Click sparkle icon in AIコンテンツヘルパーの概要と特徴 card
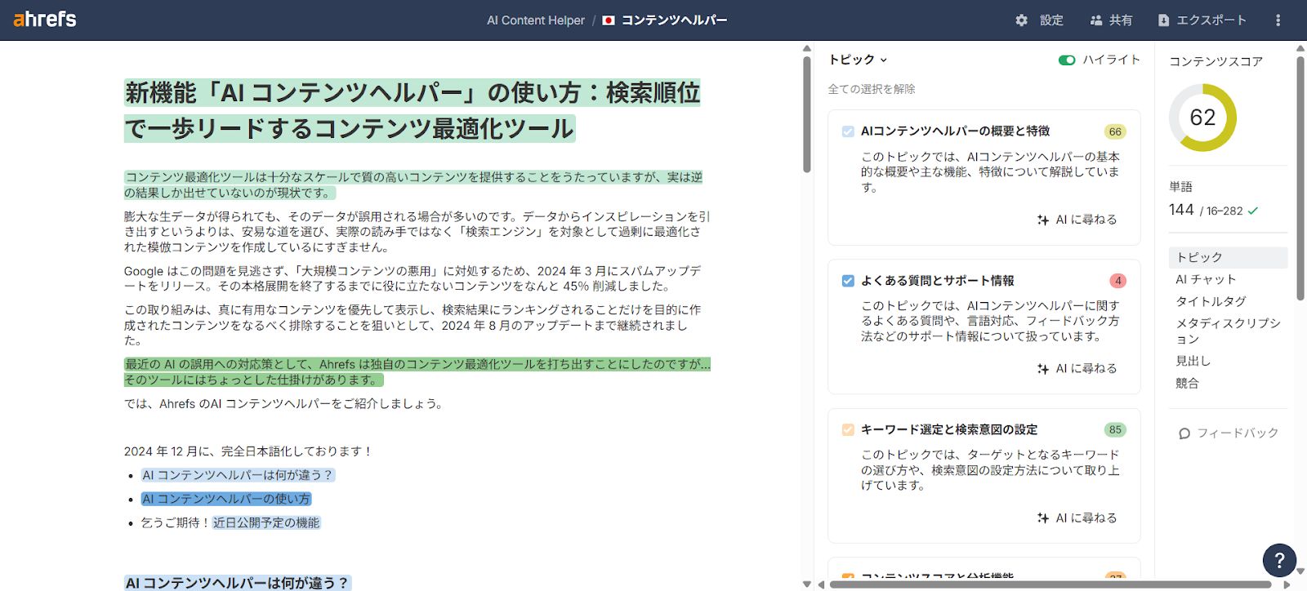This screenshot has height=591, width=1307. click(1043, 220)
